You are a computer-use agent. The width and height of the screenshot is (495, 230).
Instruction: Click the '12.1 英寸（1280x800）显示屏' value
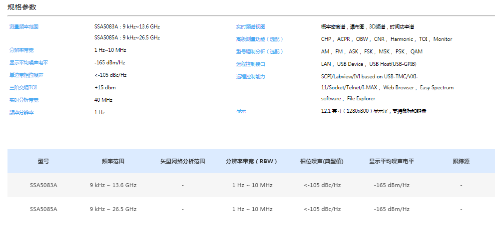tap(374, 111)
